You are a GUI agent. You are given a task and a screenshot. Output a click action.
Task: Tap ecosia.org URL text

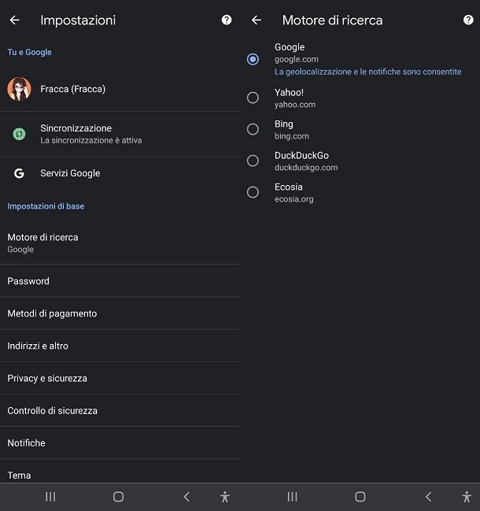294,199
